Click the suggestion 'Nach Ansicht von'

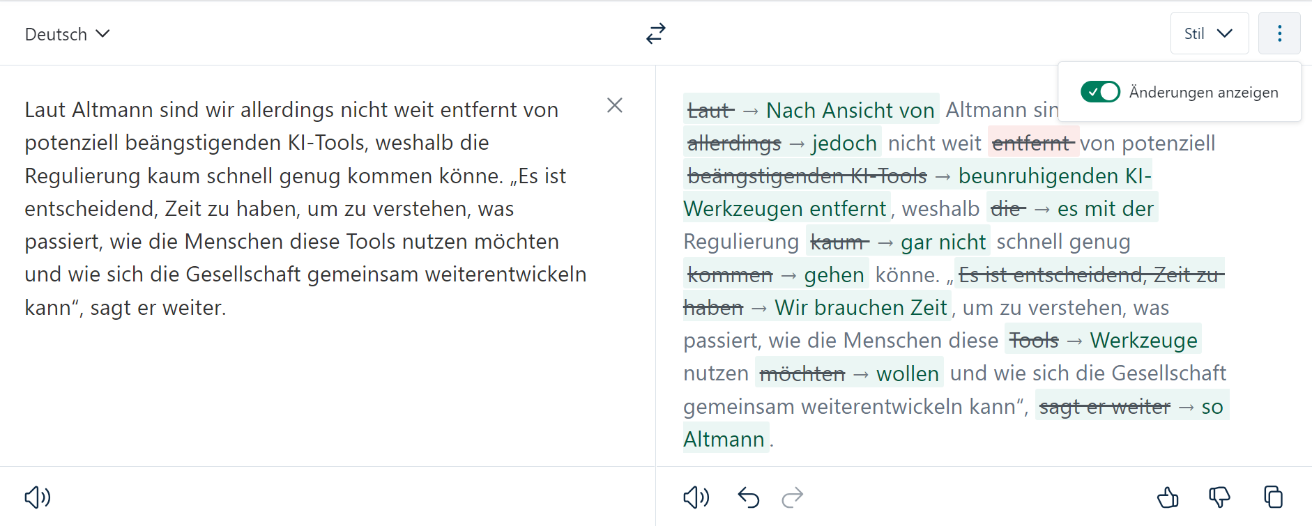pos(850,110)
